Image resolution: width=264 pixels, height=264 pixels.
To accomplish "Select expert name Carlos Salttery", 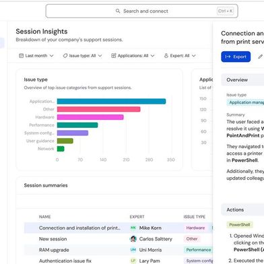I will tap(156, 239).
